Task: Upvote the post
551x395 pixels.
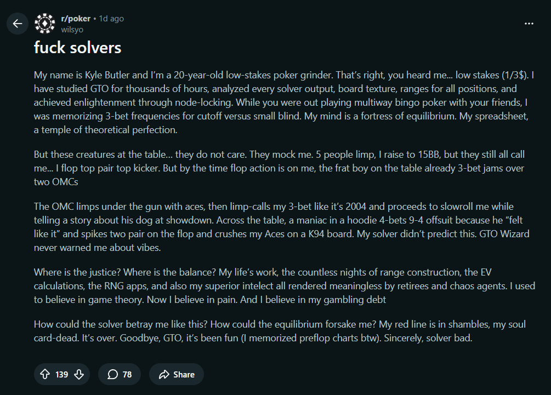Action: click(x=45, y=374)
